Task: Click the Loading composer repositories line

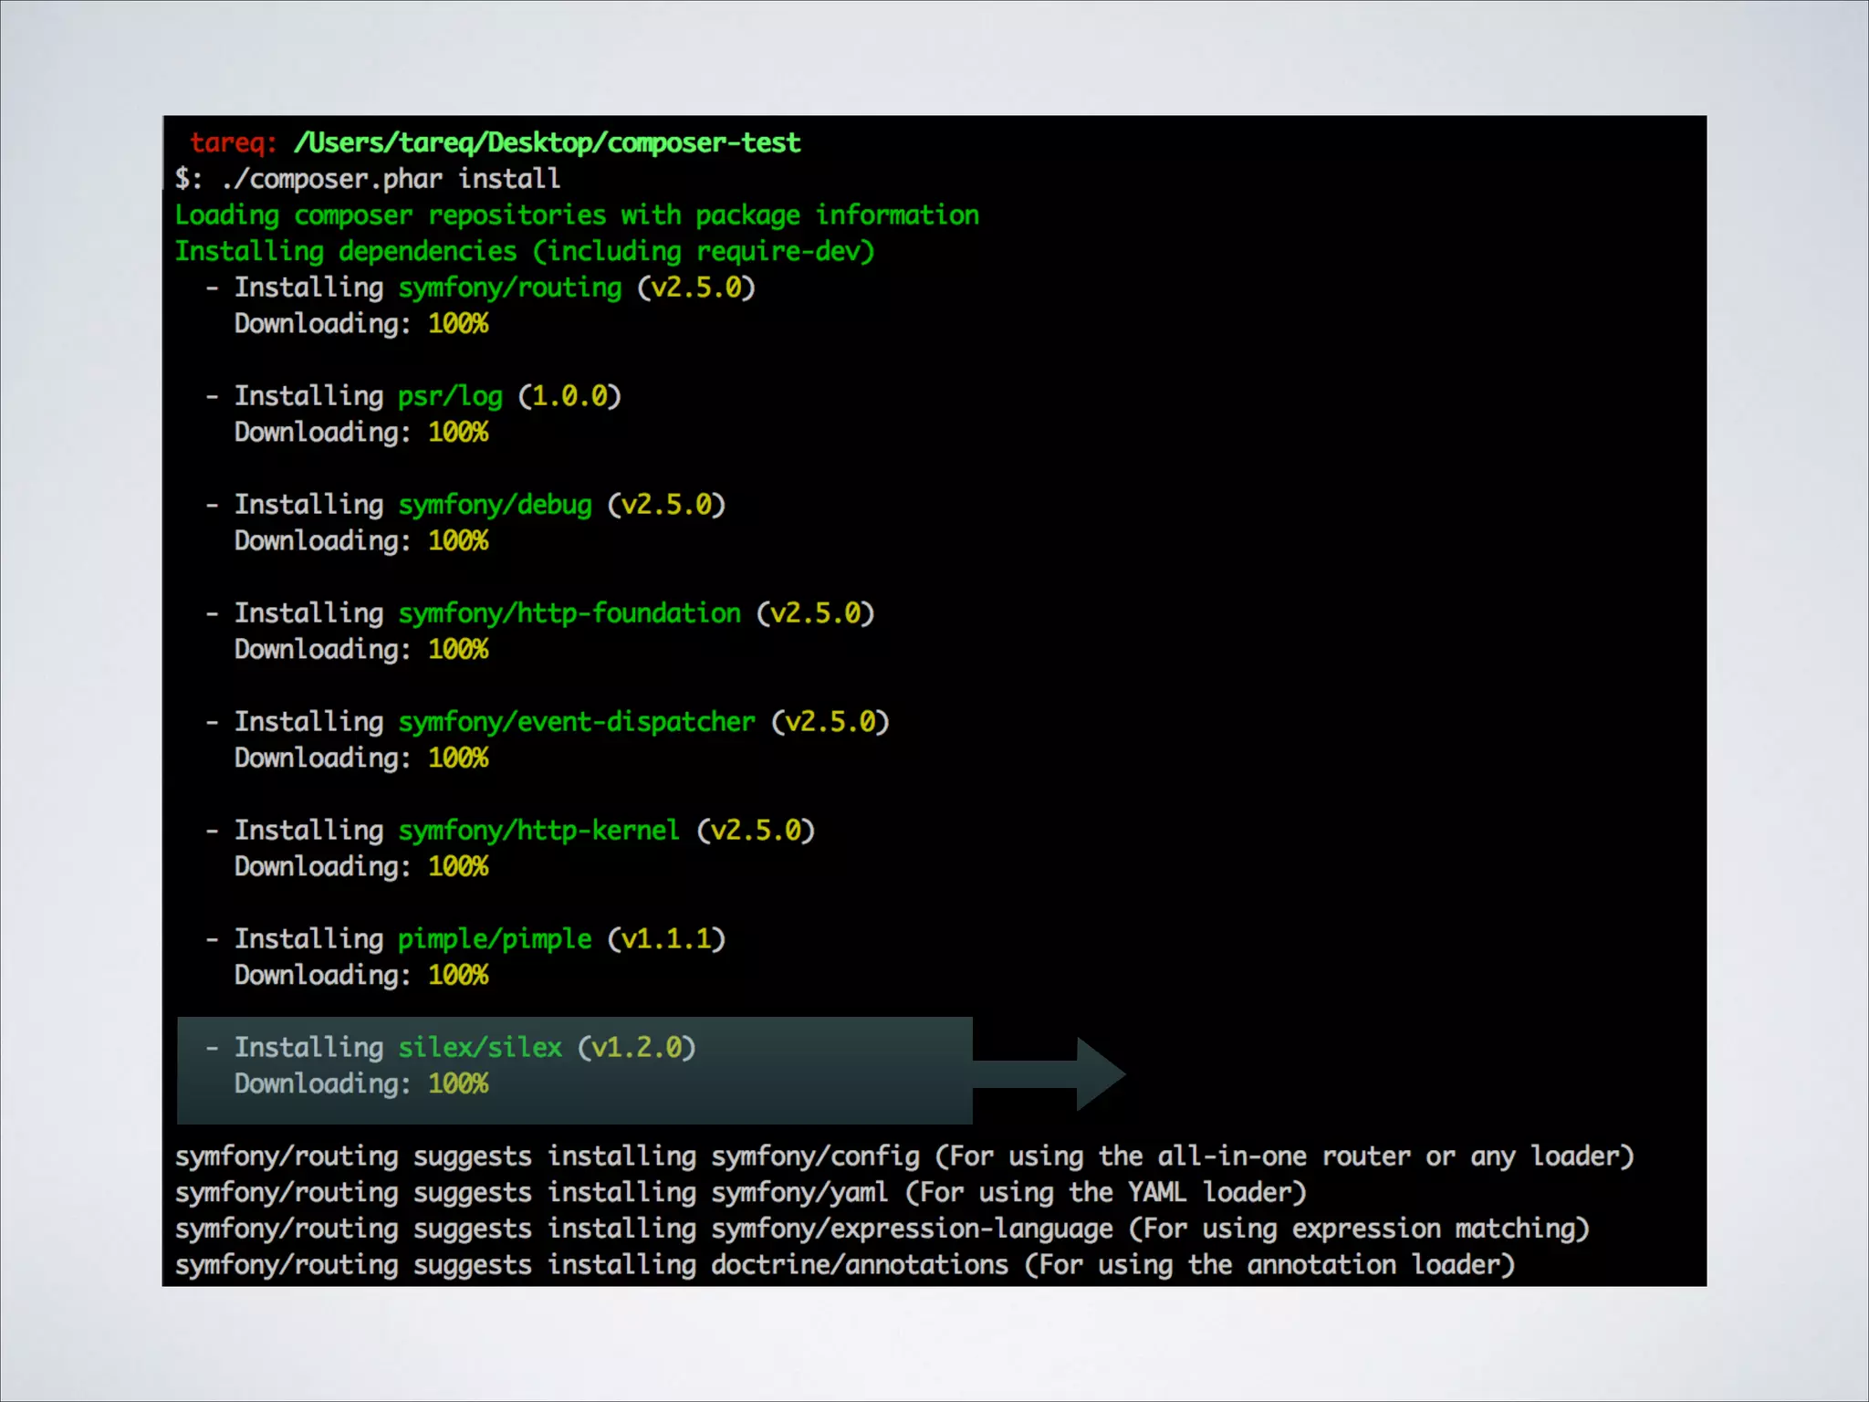Action: pyautogui.click(x=576, y=216)
